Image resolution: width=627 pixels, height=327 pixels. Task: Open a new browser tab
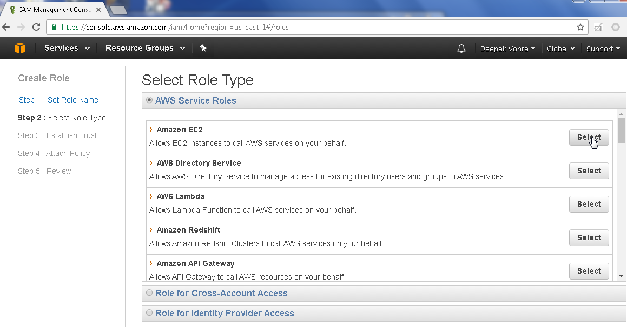[118, 10]
